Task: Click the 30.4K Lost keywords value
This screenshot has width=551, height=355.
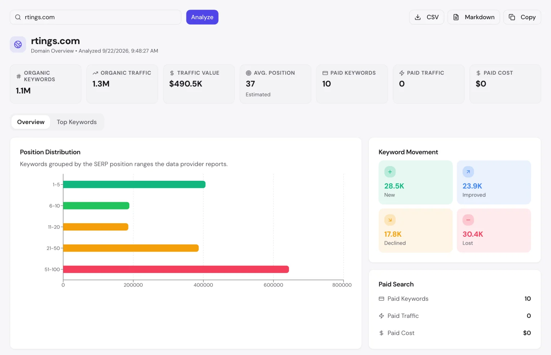Action: point(473,234)
